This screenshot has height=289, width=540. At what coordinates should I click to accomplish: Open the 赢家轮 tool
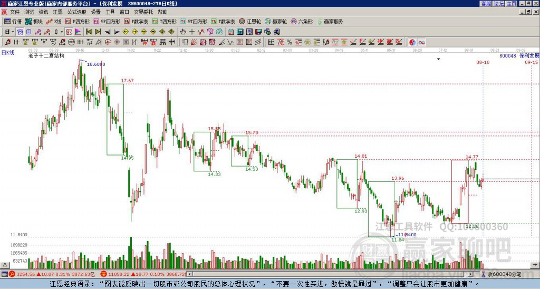276,21
